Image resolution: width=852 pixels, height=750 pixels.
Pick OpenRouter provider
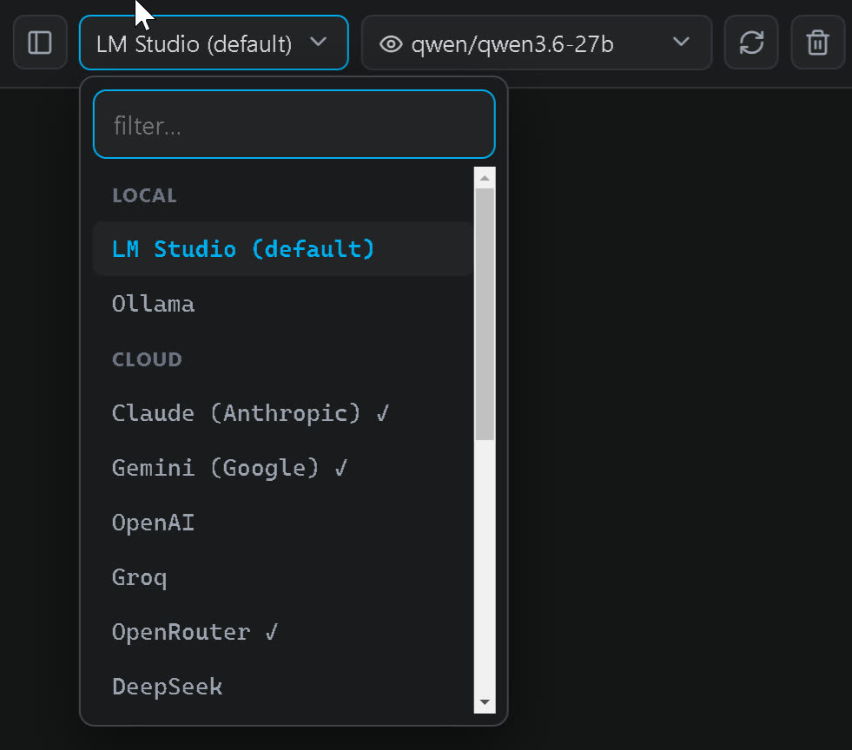282,632
